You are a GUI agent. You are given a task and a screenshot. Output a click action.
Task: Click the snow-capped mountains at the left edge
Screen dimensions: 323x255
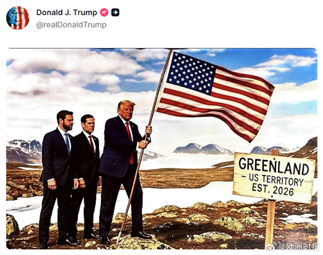24,150
